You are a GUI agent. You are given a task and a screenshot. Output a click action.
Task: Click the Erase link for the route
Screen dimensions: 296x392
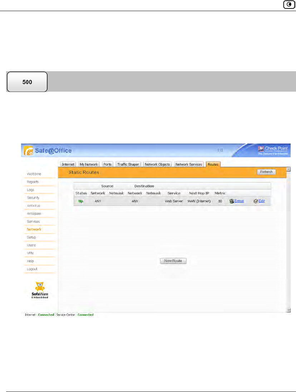click(239, 201)
